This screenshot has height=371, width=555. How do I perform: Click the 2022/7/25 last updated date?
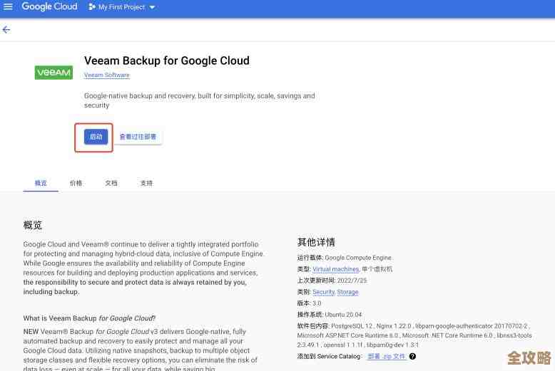pos(352,281)
